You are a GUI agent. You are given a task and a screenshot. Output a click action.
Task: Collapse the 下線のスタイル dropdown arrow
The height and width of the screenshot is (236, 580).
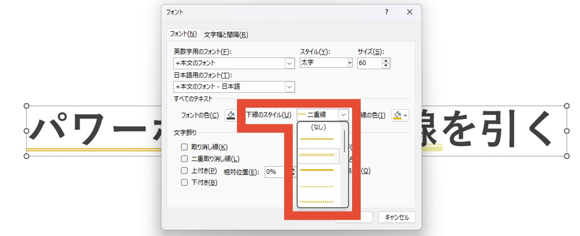pyautogui.click(x=345, y=115)
